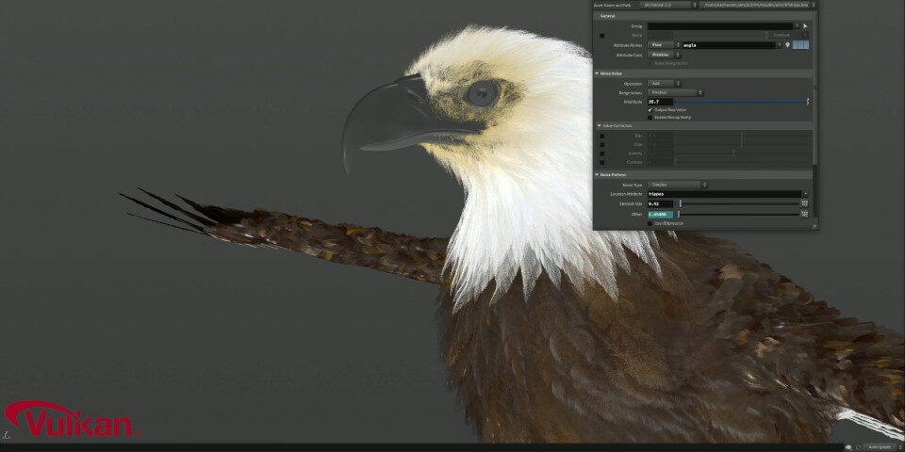
Task: Open the Range Values dropdown
Action: [675, 92]
